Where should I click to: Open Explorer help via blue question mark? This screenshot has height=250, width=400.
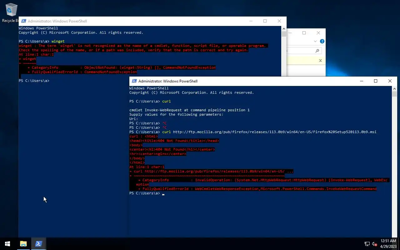coord(322,41)
